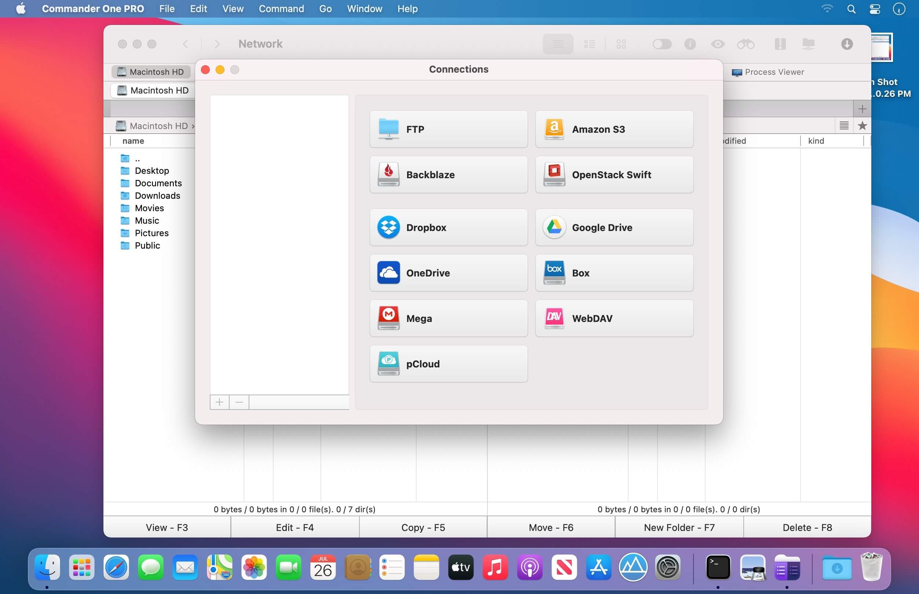
Task: Click the Delete - F8 button
Action: (x=807, y=527)
